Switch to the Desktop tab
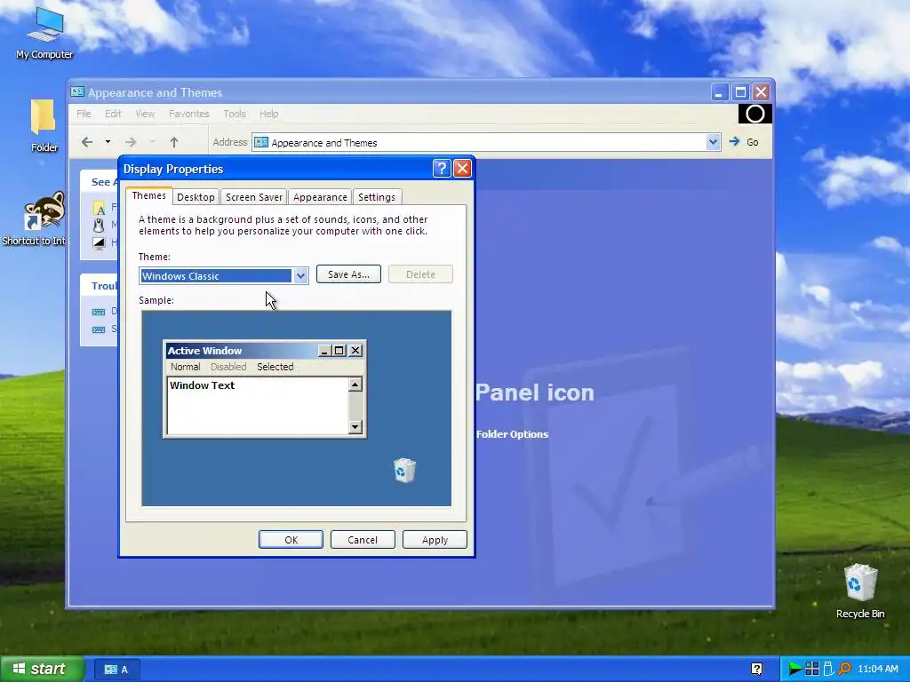Screen dimensions: 910x682 click(196, 197)
